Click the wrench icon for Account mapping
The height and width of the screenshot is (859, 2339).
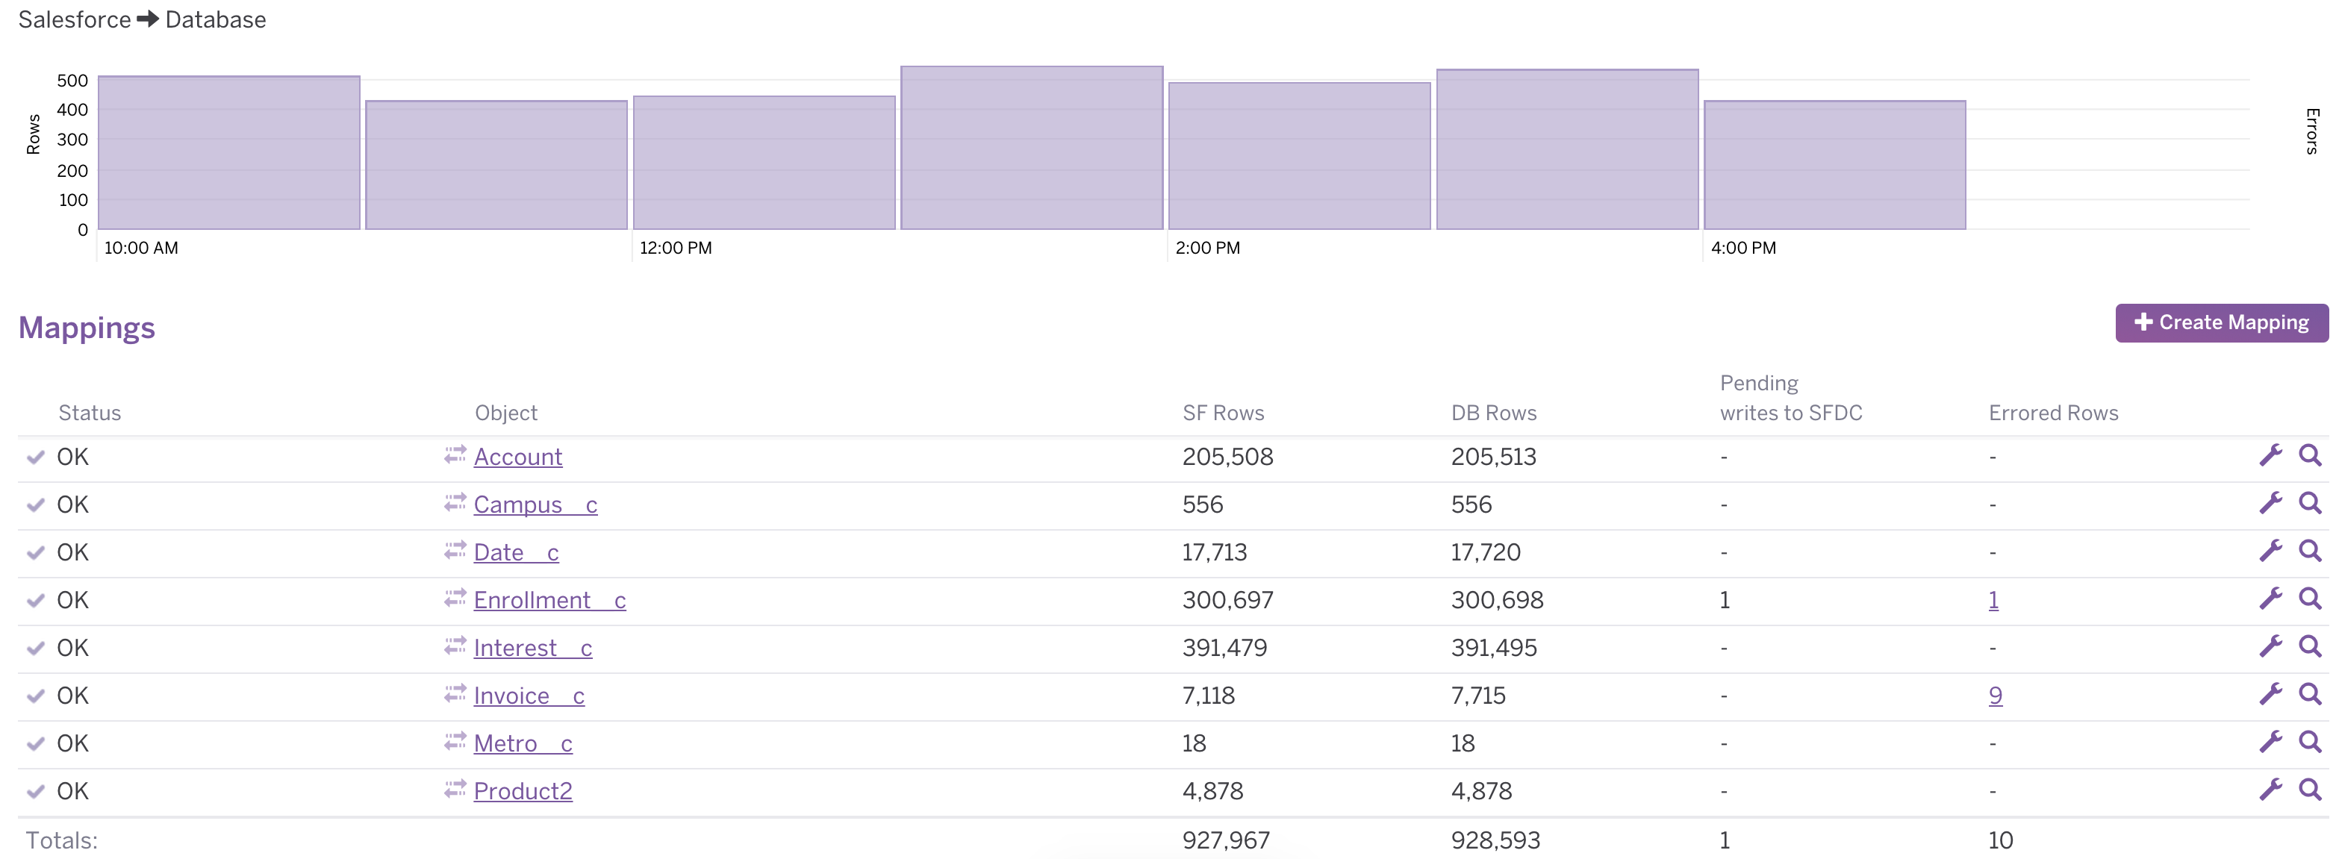coord(2270,456)
